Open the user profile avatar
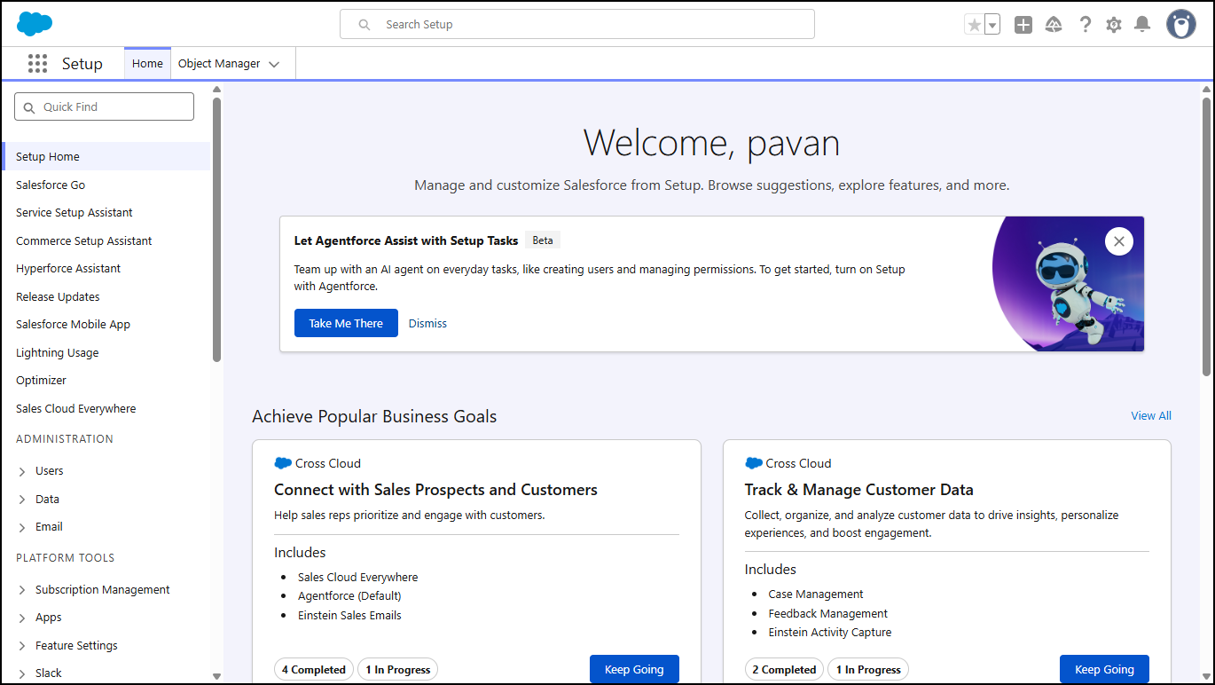 1180,25
